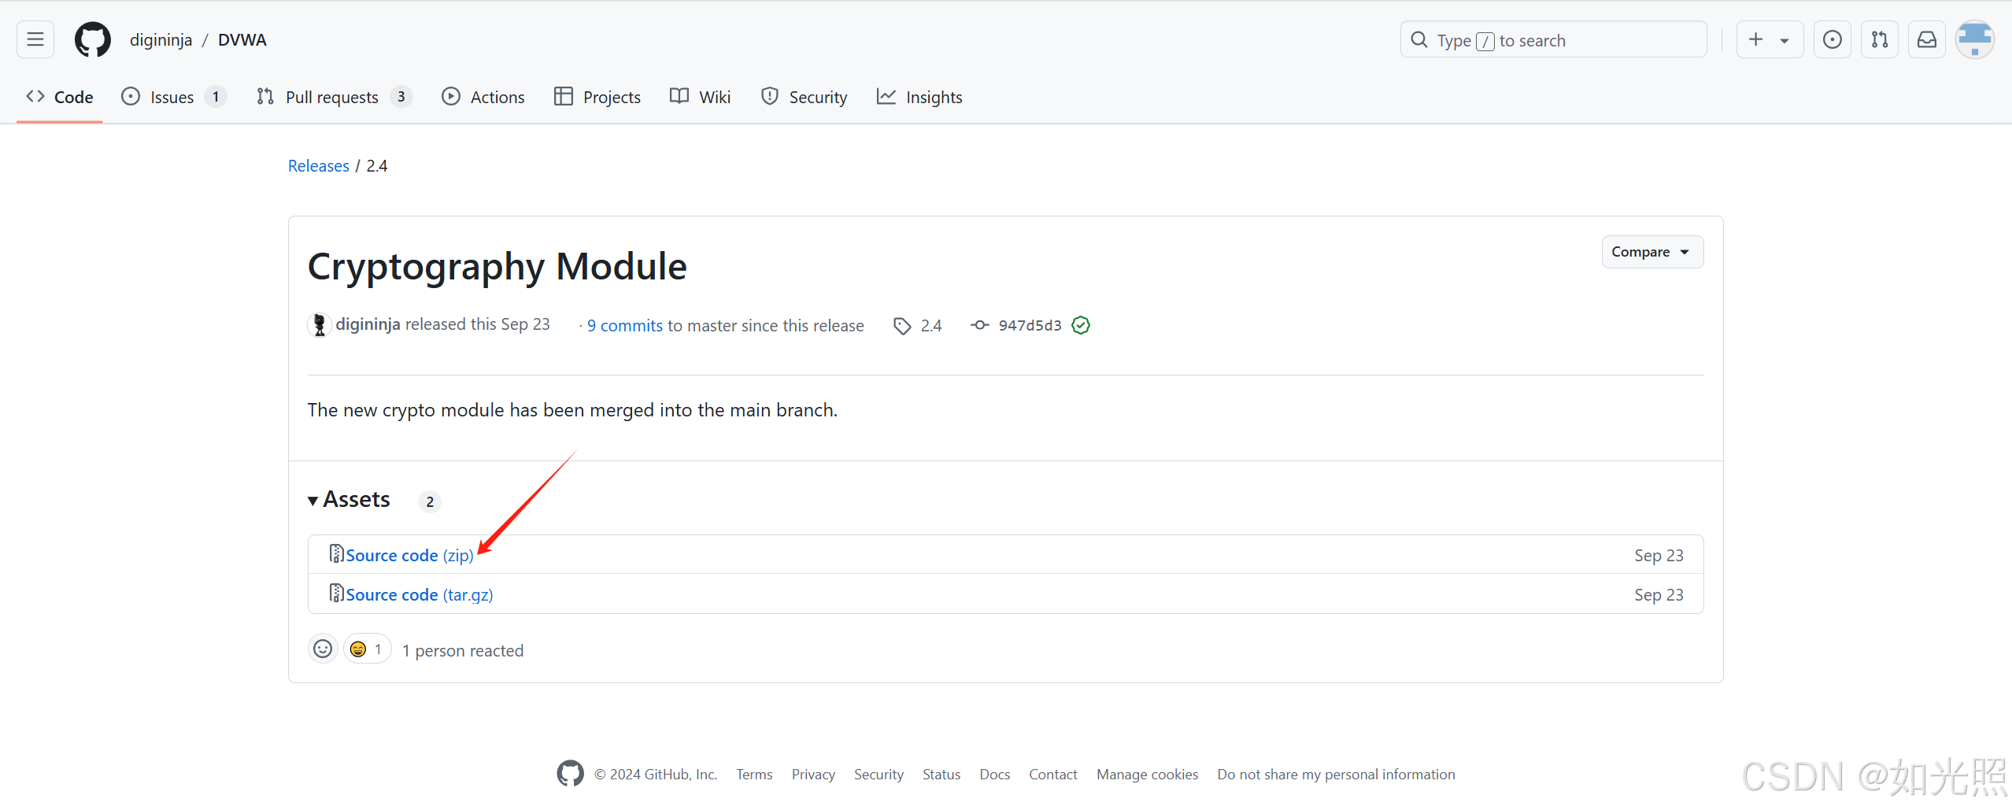Image resolution: width=2012 pixels, height=810 pixels.
Task: Open pull requests icon in header
Action: pos(1880,39)
